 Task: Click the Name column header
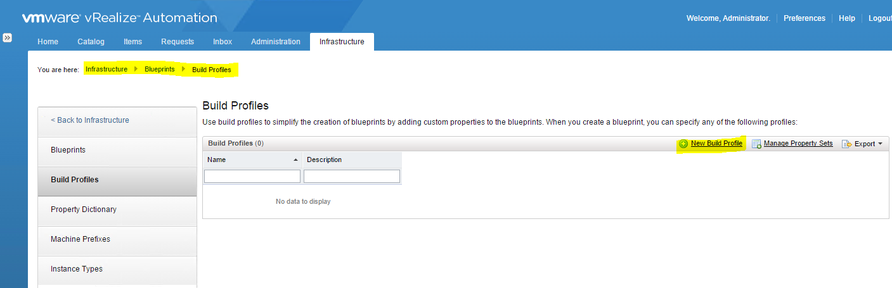(252, 160)
